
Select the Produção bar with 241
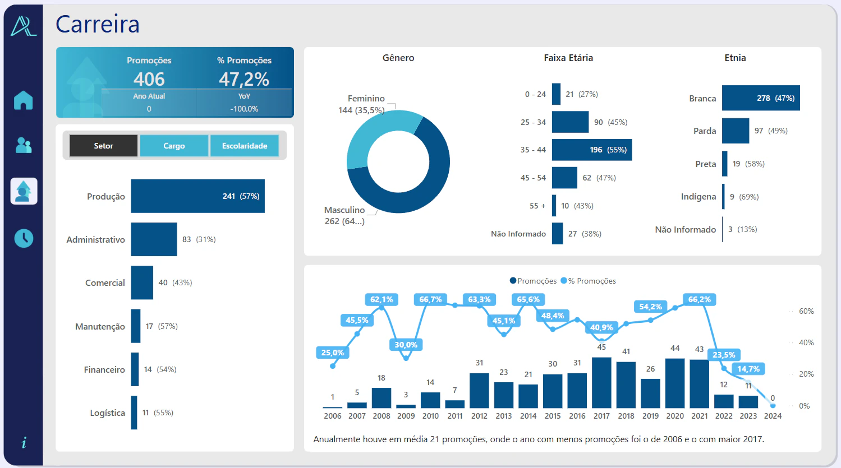(x=197, y=196)
